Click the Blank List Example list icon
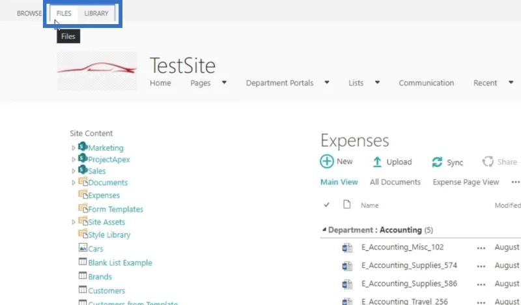 point(83,261)
